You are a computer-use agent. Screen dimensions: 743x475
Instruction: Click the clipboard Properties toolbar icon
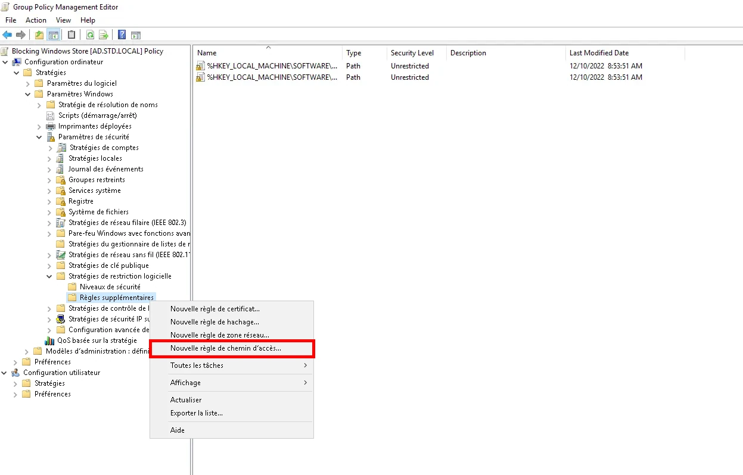tap(71, 35)
